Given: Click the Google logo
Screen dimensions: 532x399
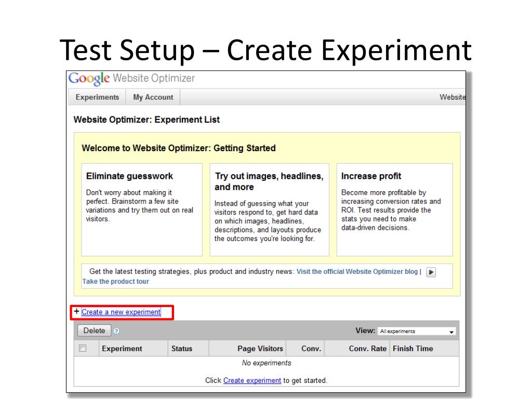Looking at the screenshot, I should click(x=89, y=78).
